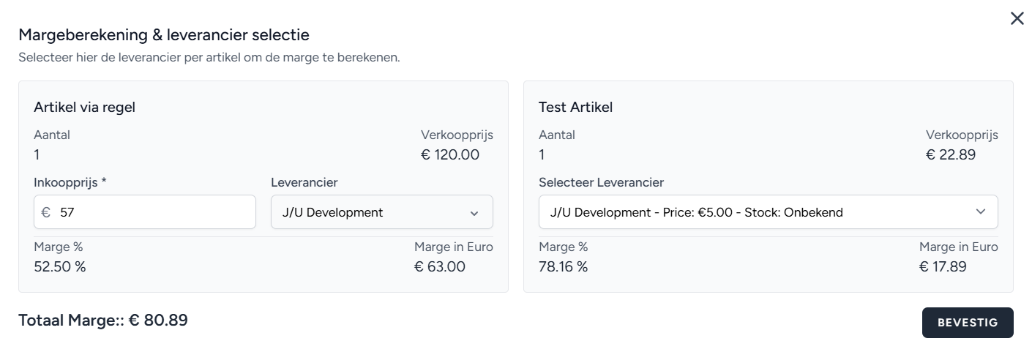
Task: Click the Artikel via regel card title
Action: click(84, 107)
